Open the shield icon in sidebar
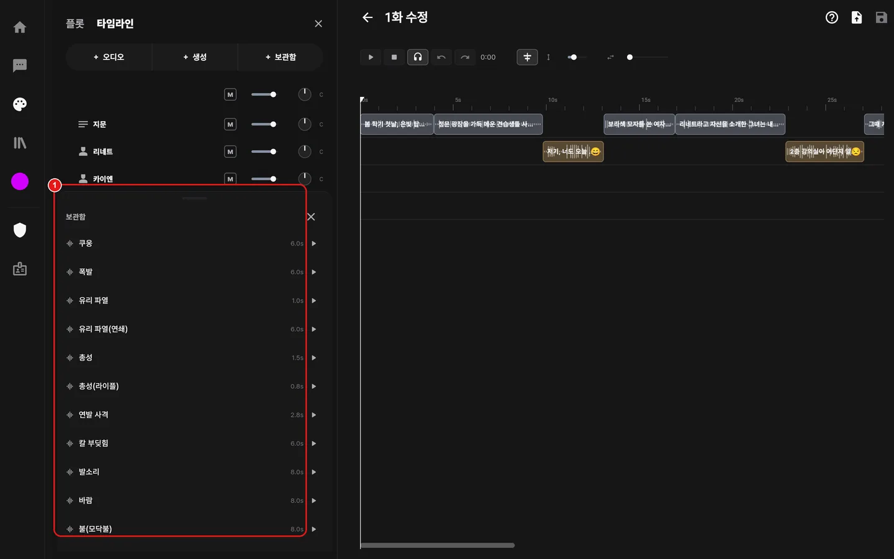Viewport: 894px width, 559px height. pos(20,230)
